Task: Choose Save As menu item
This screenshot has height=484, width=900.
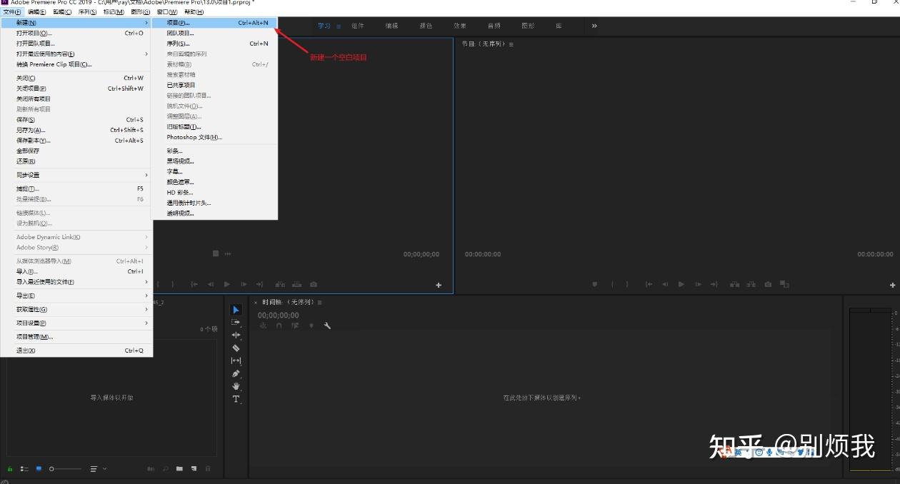Action: pos(76,130)
